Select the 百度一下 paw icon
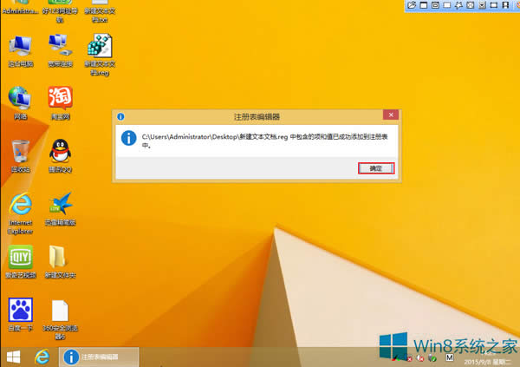Screen dimensions: 520x367 point(21,315)
